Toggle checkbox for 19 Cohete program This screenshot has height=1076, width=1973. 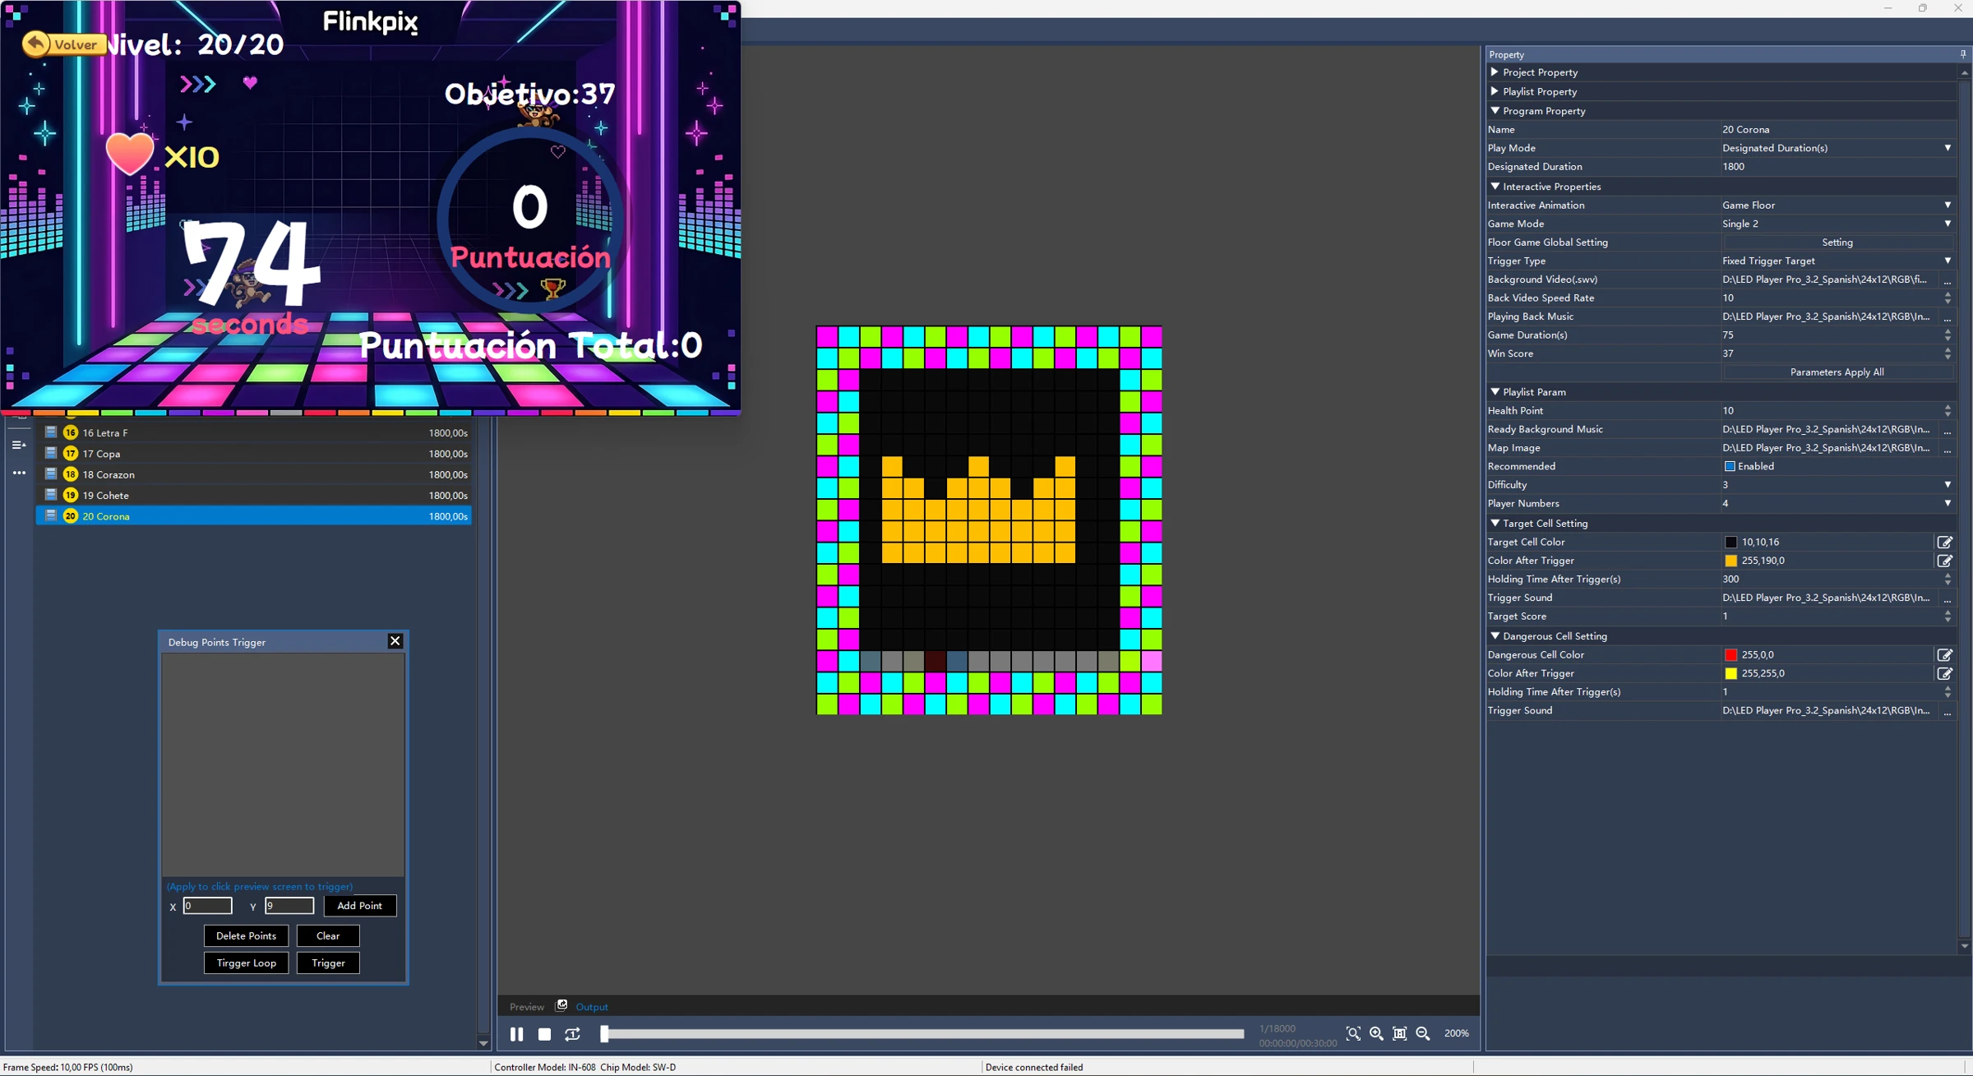(51, 495)
